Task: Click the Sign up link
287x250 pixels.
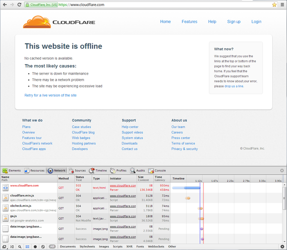Action: pyautogui.click(x=234, y=22)
